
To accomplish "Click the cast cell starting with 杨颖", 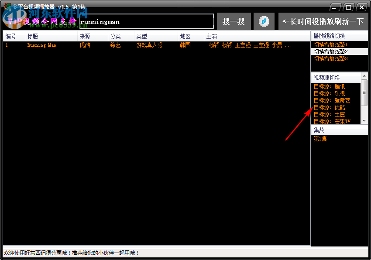I will (250, 45).
